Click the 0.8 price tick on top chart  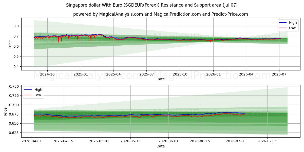(x=16, y=26)
